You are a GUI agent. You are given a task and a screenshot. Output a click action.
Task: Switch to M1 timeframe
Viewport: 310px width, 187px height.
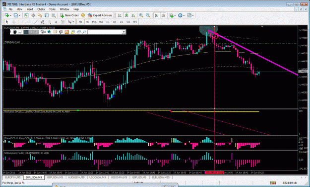80,22
